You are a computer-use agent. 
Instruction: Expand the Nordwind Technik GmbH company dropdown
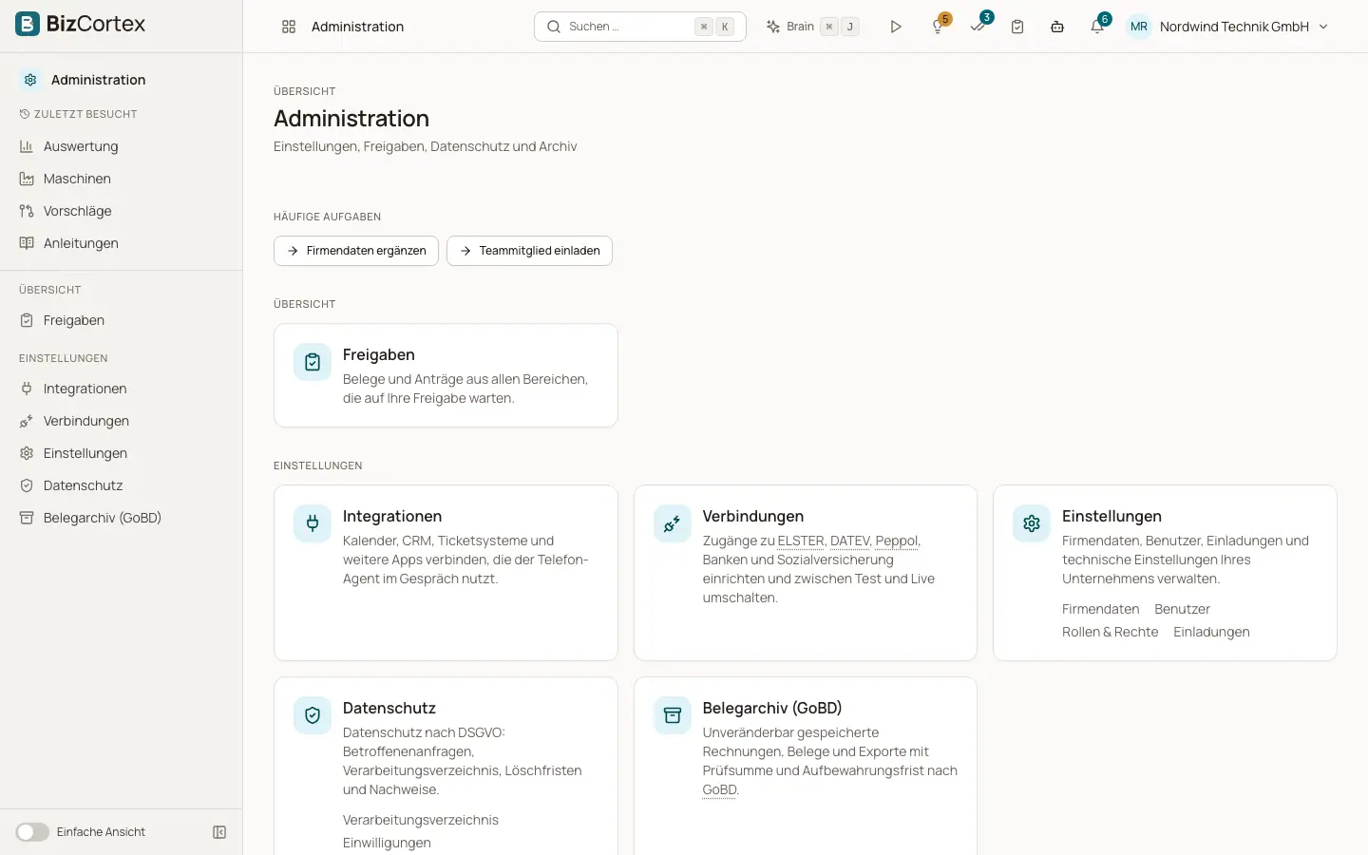coord(1244,27)
